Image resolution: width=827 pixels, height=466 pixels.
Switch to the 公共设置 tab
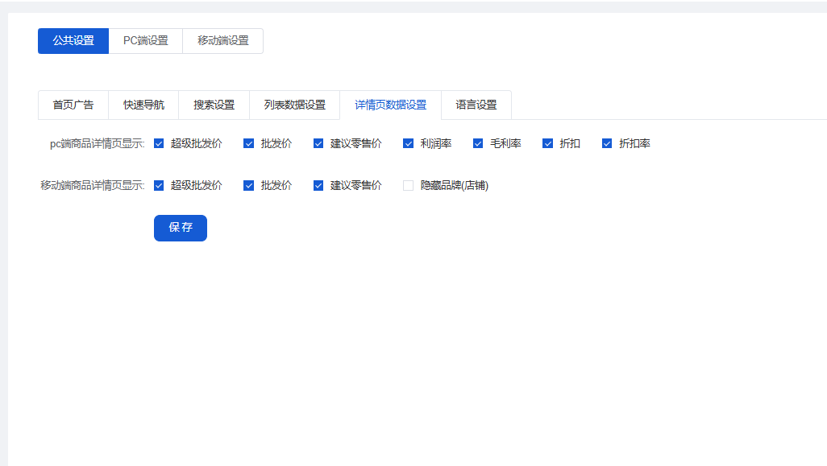(73, 41)
